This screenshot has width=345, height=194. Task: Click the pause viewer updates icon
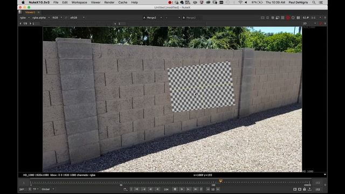click(298, 18)
